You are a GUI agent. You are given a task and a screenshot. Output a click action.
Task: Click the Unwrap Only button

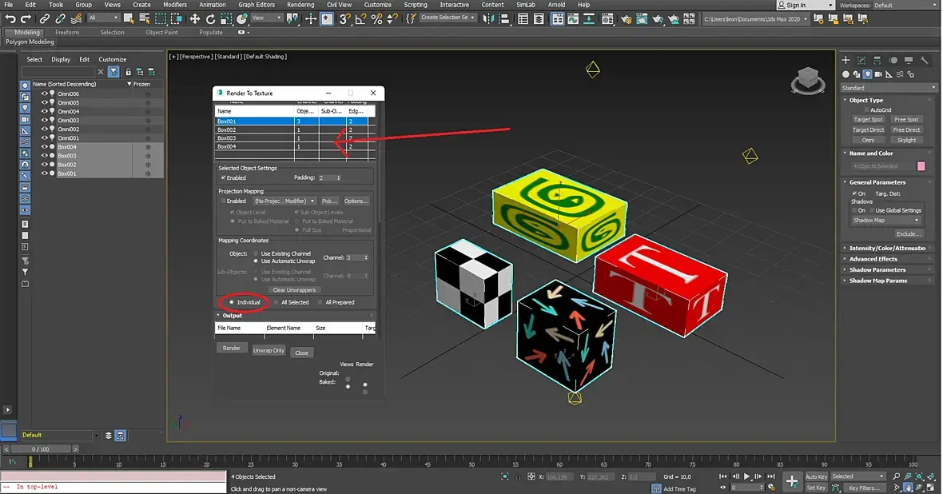269,350
